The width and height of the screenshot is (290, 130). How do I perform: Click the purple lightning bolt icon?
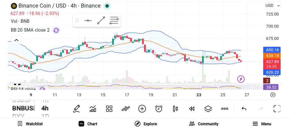tap(241, 79)
